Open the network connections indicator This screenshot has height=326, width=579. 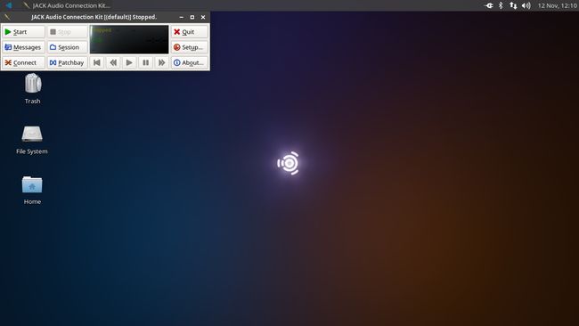click(513, 5)
